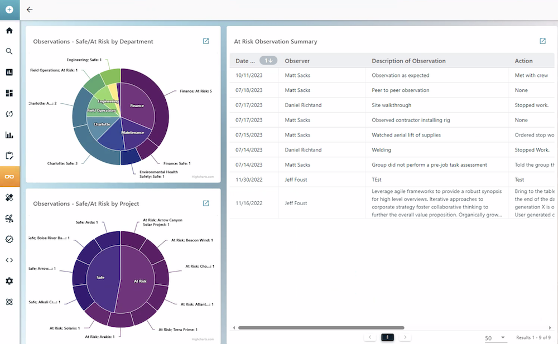Viewport: 558px width, 344px height.
Task: Click Daniel Richtand in the Welding row
Action: click(x=303, y=150)
